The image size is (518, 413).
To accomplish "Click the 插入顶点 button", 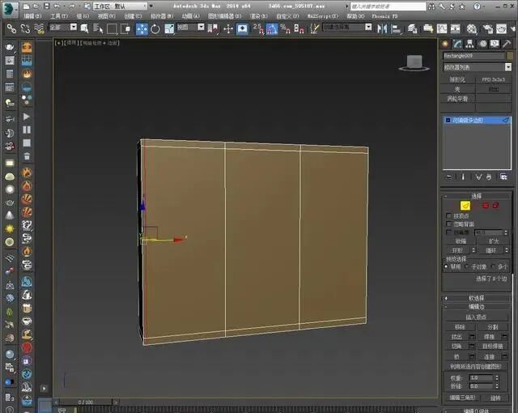I will click(476, 317).
